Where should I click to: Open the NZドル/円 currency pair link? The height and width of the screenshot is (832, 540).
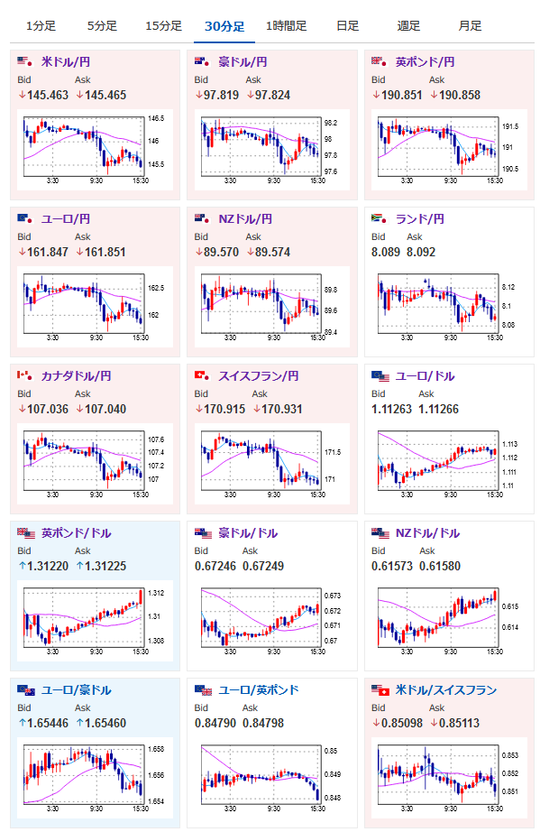[245, 218]
